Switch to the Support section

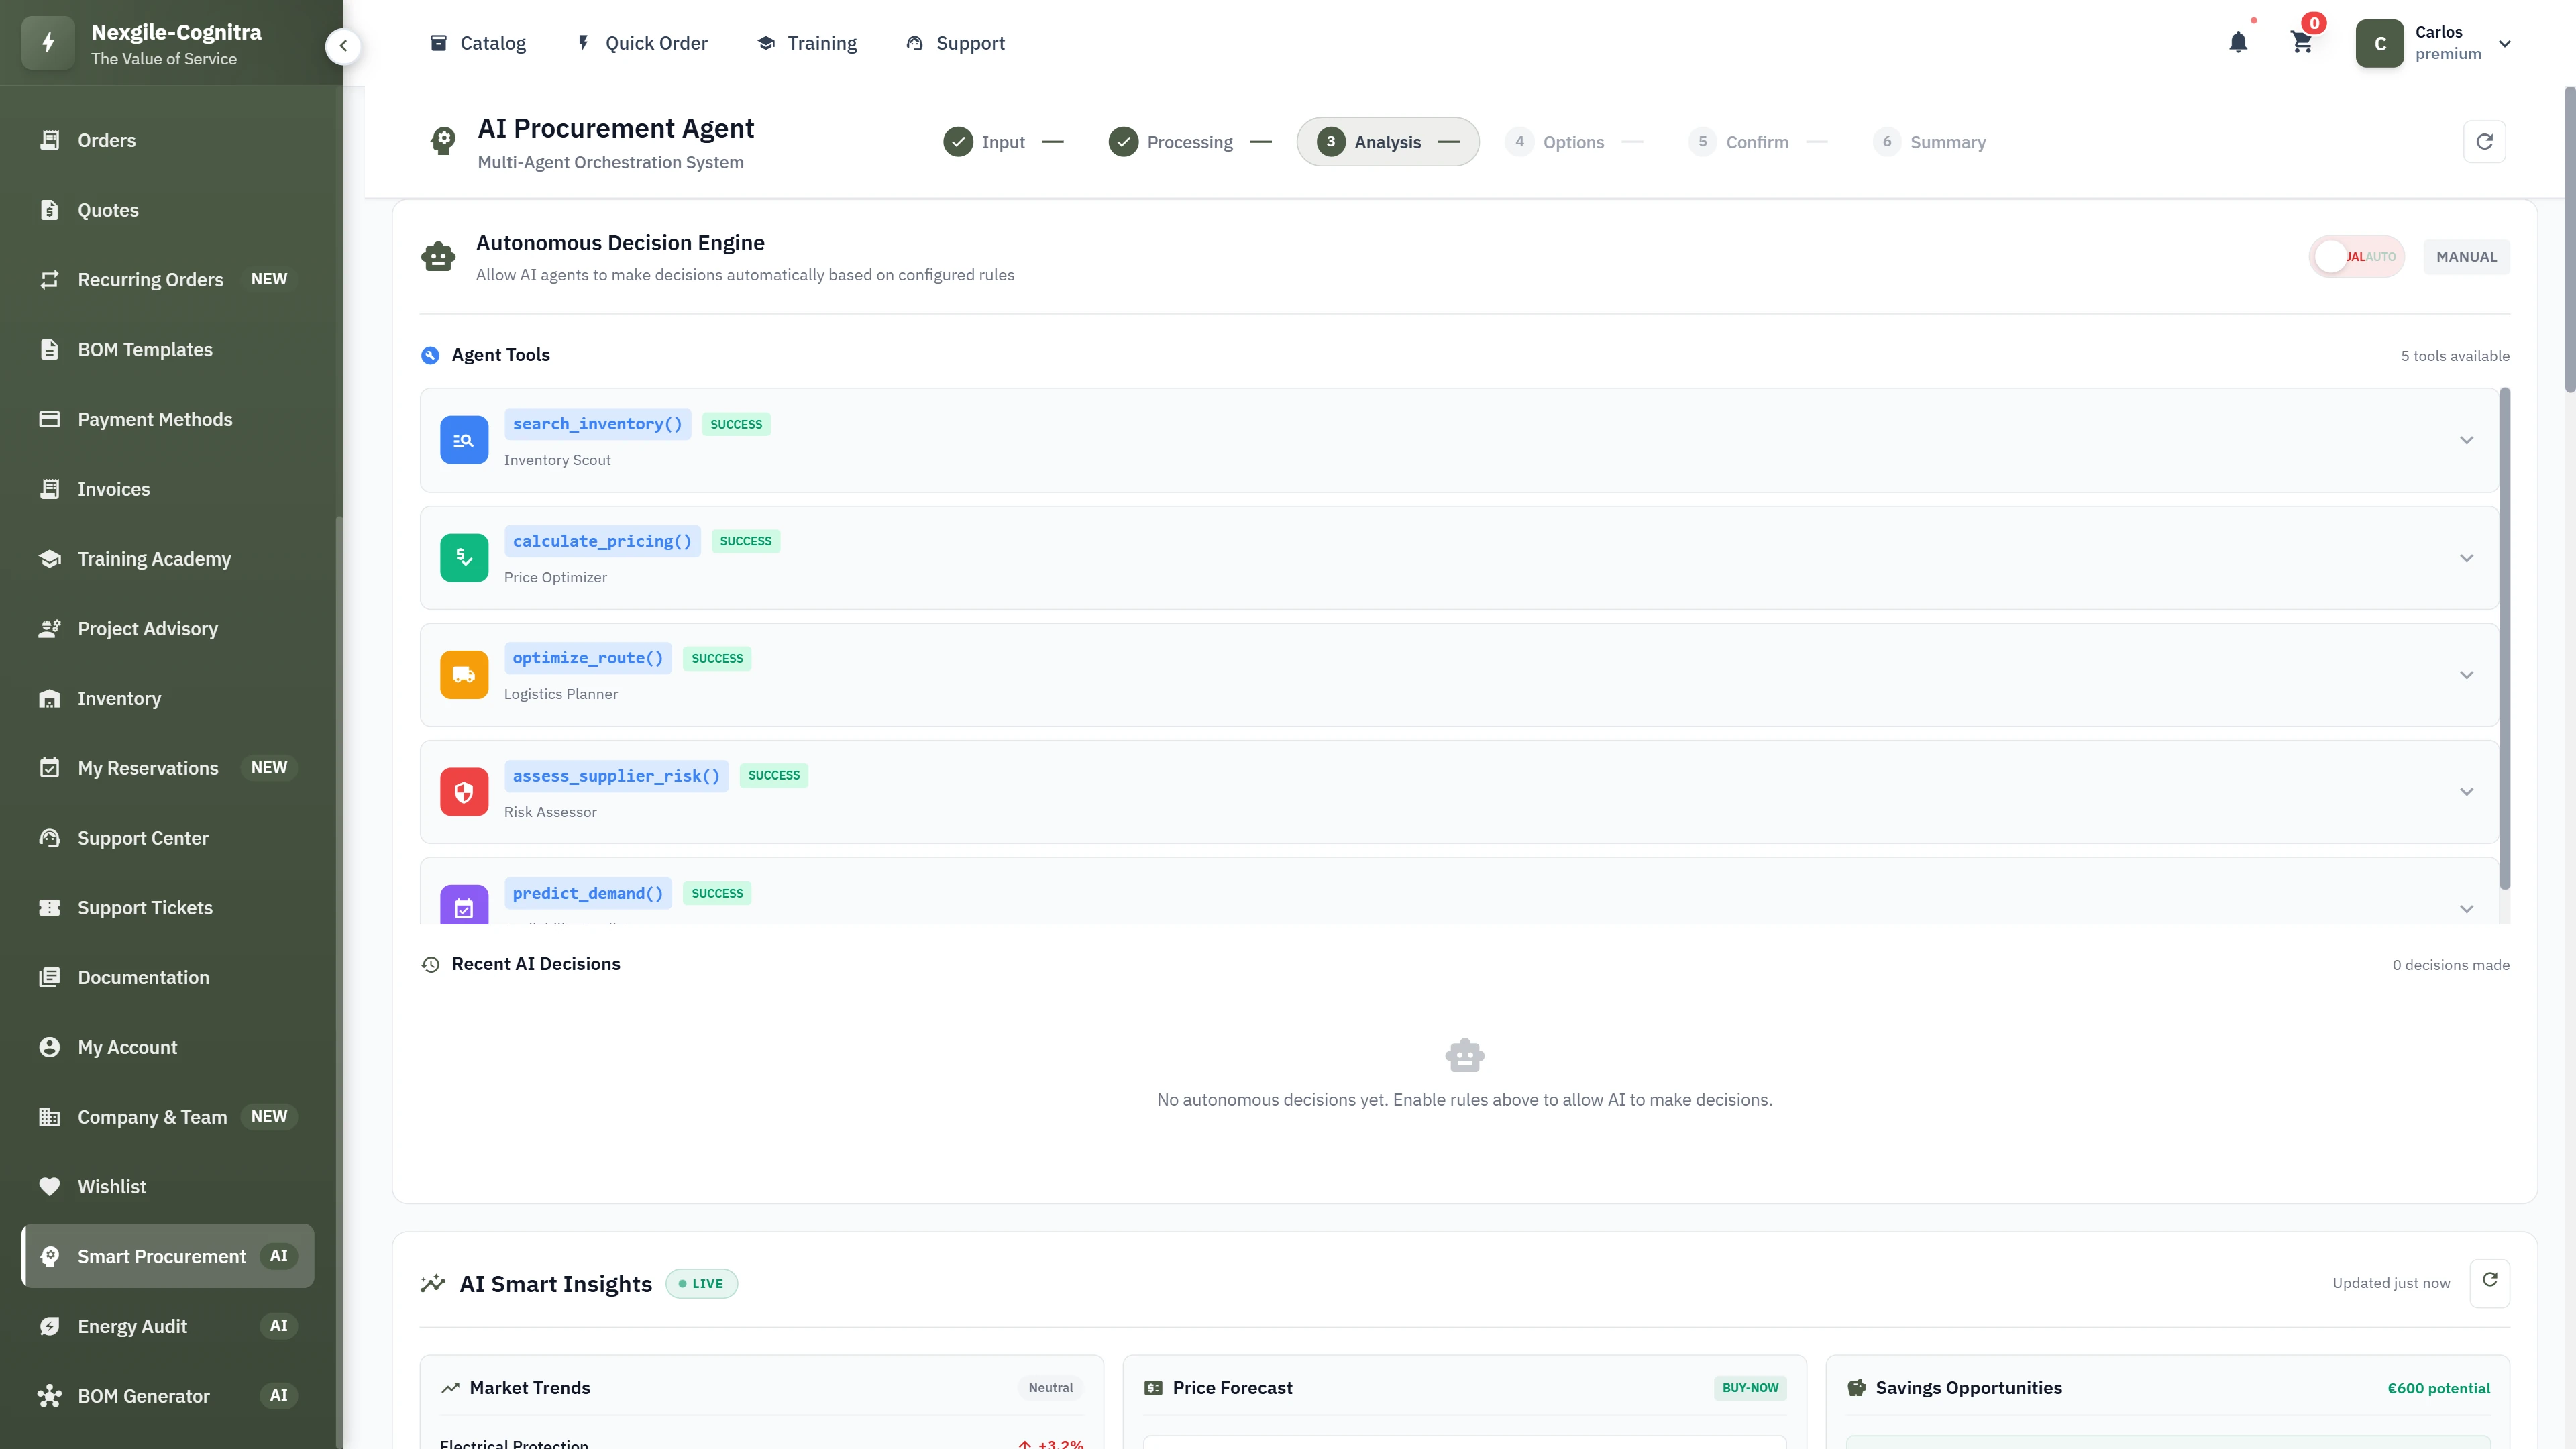pyautogui.click(x=953, y=43)
